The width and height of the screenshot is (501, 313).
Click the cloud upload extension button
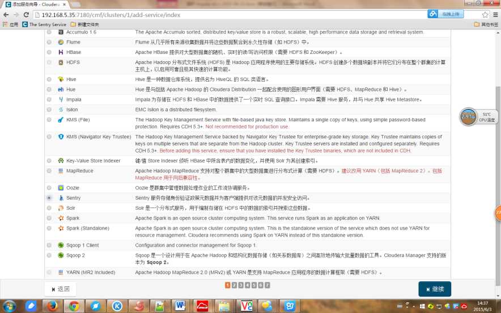click(x=445, y=14)
